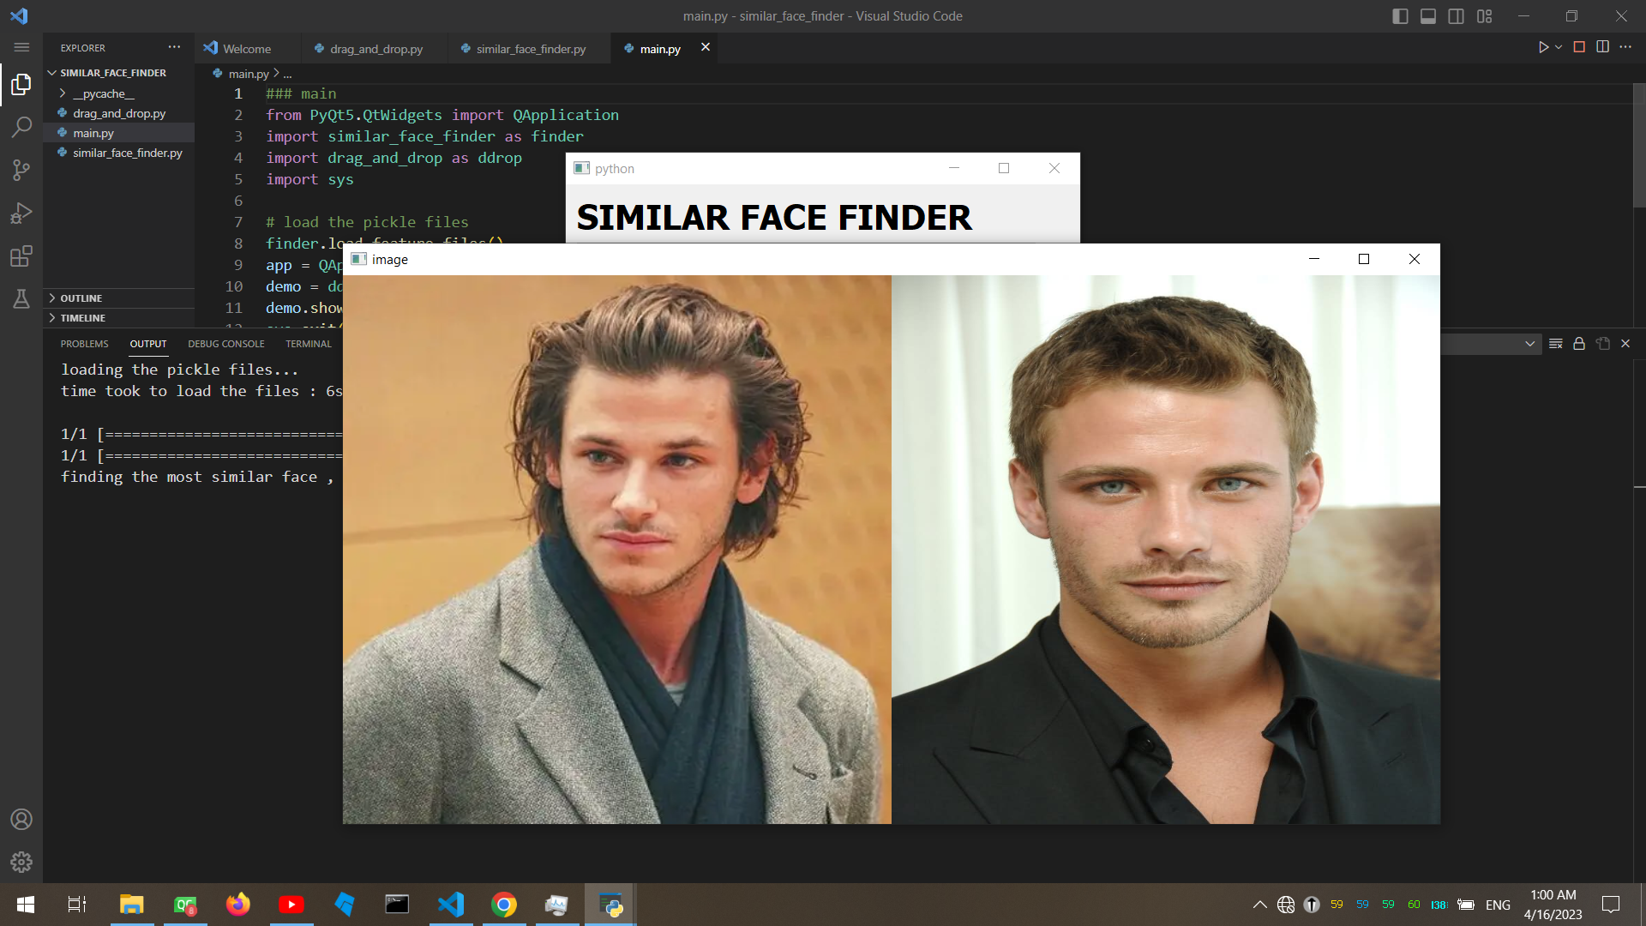Clear the Output panel contents

pos(1556,343)
